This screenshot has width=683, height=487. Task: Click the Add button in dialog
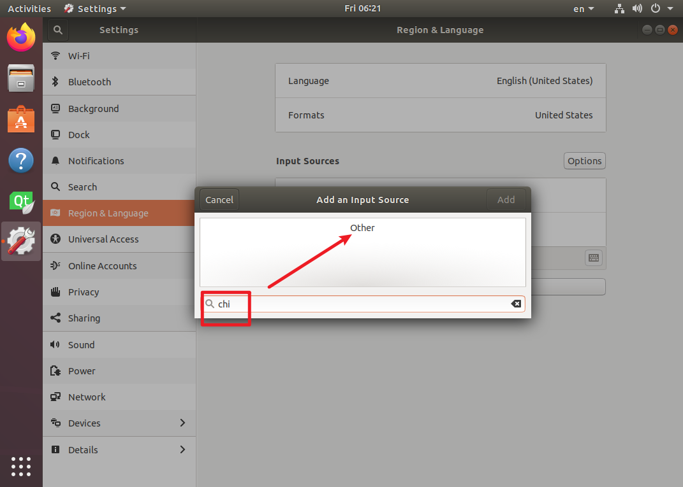click(x=506, y=200)
